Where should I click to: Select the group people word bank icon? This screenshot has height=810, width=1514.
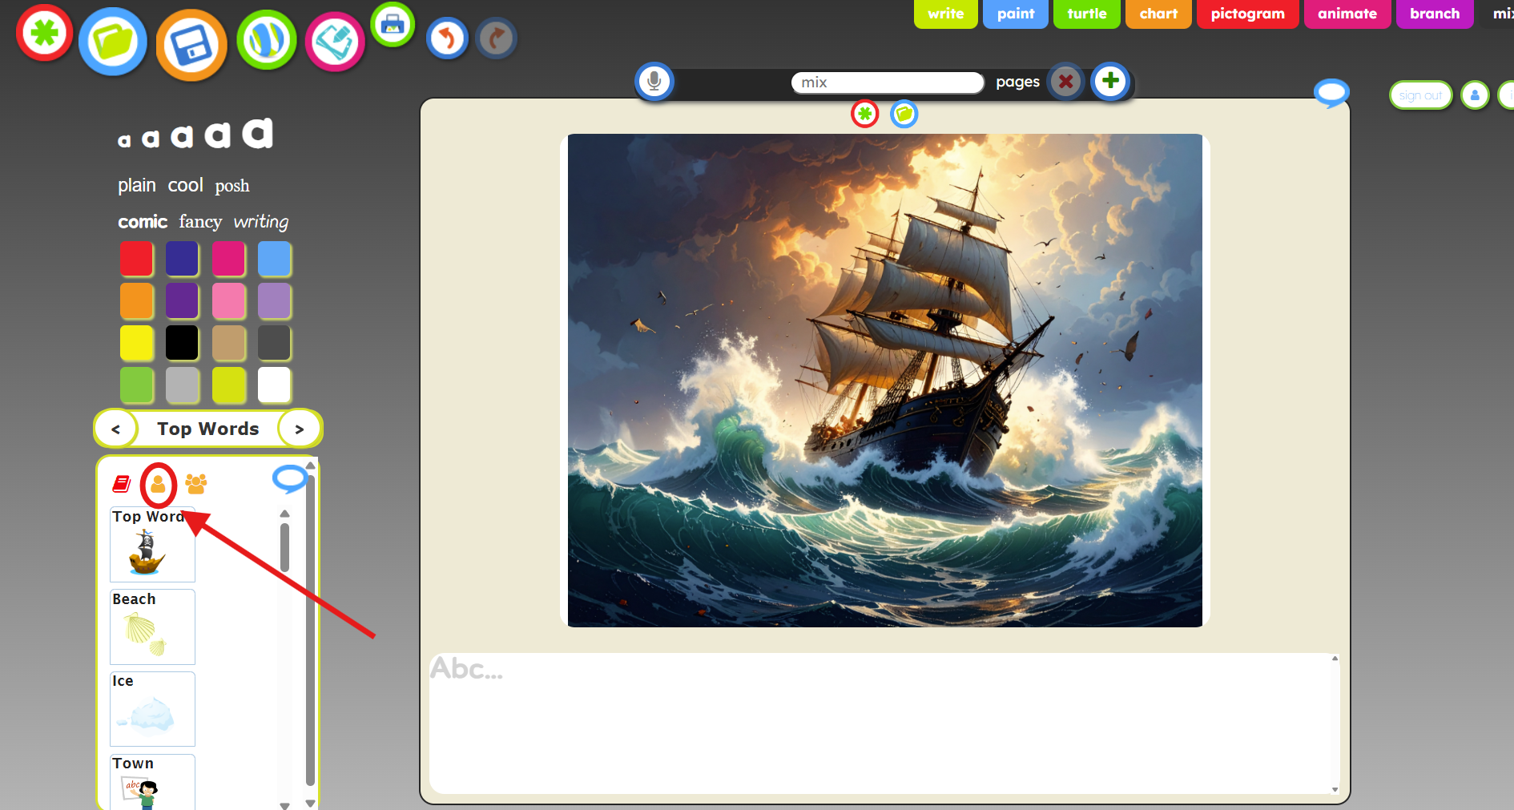point(196,483)
